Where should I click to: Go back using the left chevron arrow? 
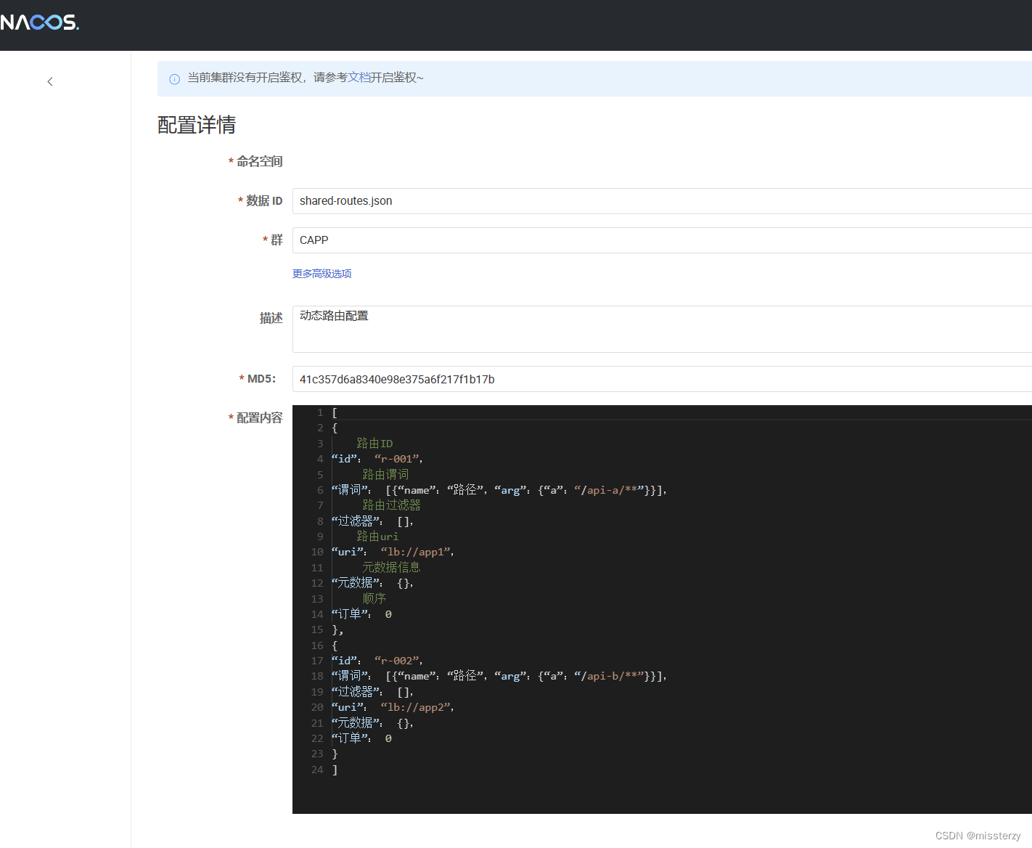coord(50,81)
